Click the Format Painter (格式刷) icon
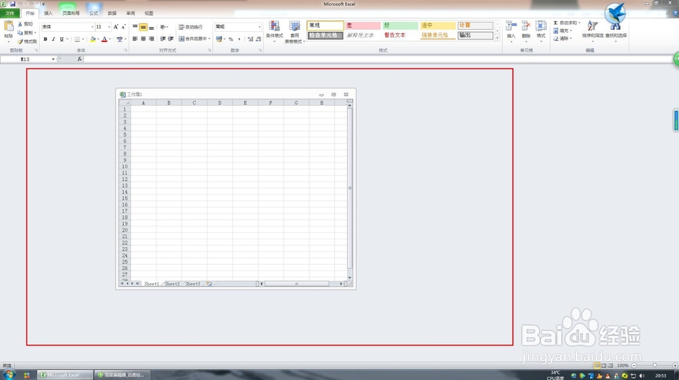 point(20,41)
